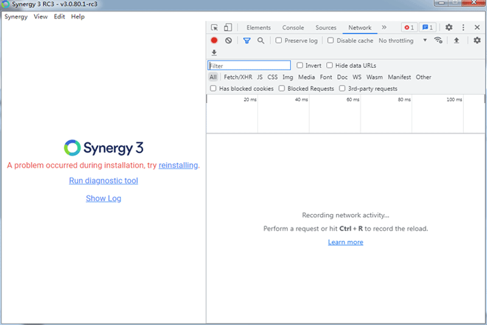Focus the network Filter text field

[x=249, y=65]
